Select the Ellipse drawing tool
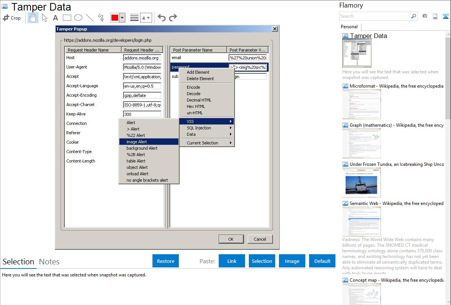Screen dimensions: 451x305 [x=78, y=17]
